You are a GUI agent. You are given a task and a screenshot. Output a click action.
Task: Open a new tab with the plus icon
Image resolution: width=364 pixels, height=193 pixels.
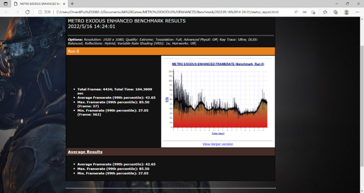click(72, 4)
